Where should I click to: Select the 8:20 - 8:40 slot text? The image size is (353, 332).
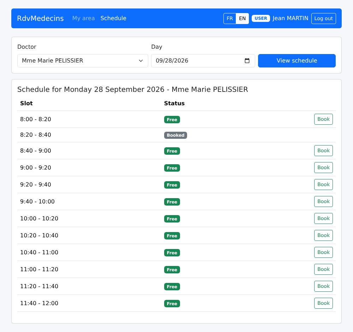click(x=36, y=135)
